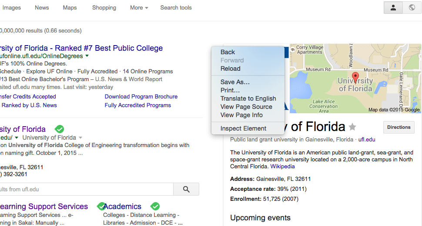This screenshot has width=422, height=226.
Task: Click green checkmark beside University of Florida result
Action: [x=60, y=129]
